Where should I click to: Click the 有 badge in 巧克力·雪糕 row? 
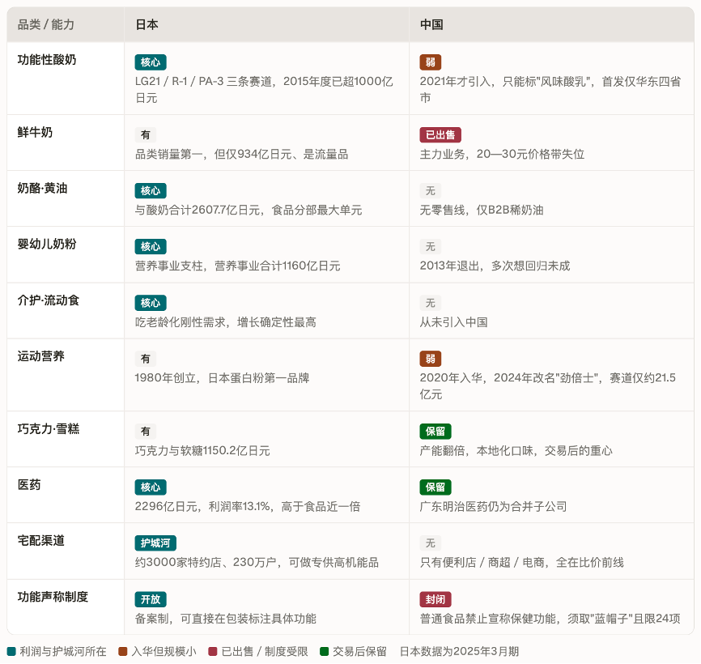click(146, 432)
